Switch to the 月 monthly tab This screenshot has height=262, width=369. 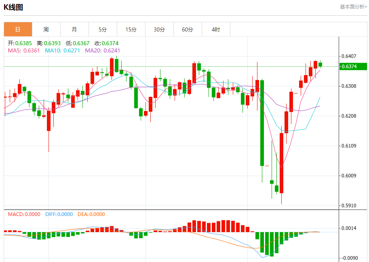tap(74, 29)
